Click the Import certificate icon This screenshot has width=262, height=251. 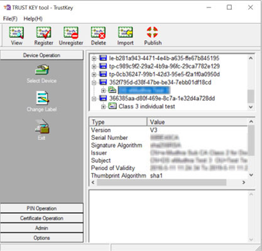click(x=125, y=33)
